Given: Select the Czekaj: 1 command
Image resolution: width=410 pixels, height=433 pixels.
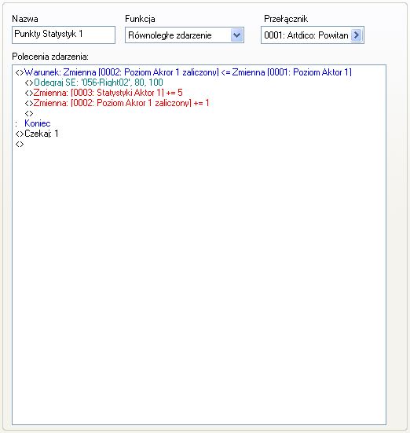Looking at the screenshot, I should [x=37, y=134].
